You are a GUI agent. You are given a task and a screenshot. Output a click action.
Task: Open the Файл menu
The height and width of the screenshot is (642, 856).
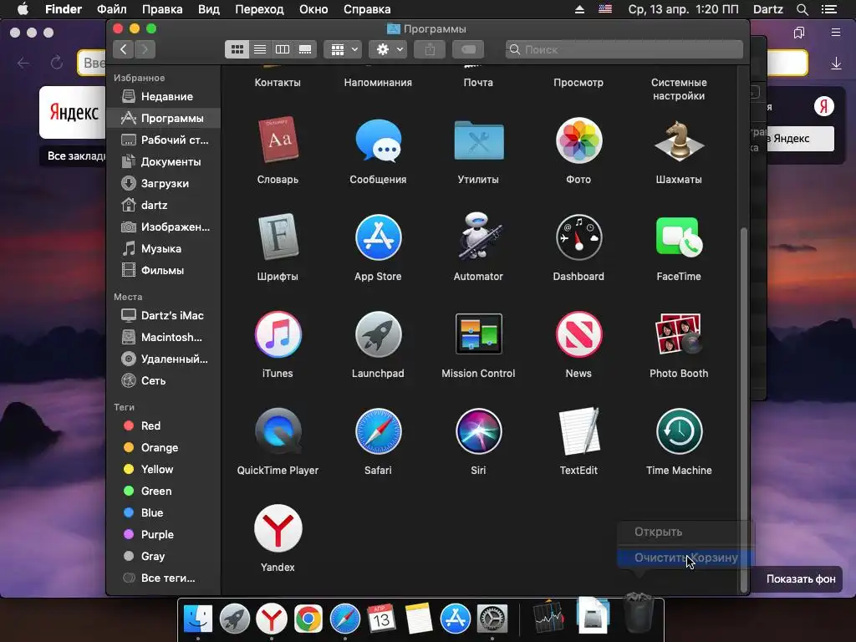[112, 9]
